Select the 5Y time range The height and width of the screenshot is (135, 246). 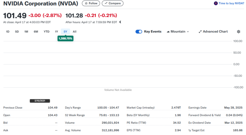(65, 31)
